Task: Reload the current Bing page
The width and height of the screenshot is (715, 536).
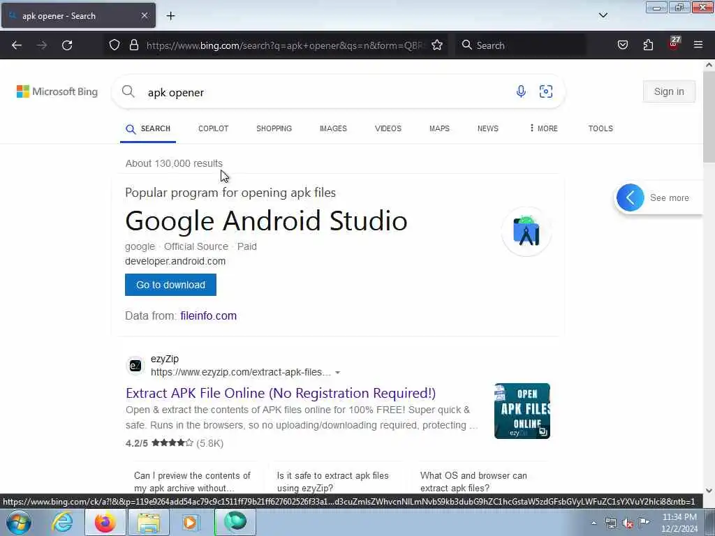Action: coord(67,45)
